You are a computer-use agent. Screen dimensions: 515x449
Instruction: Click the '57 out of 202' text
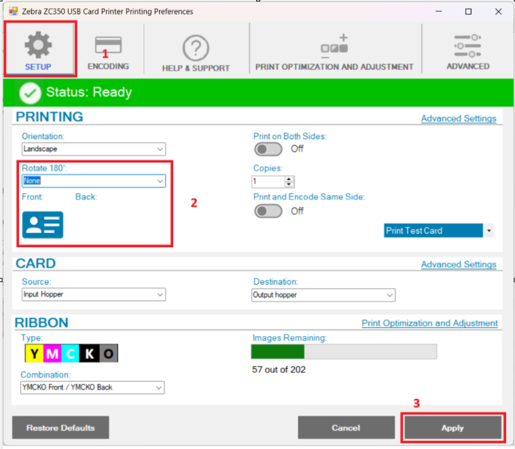tap(279, 370)
